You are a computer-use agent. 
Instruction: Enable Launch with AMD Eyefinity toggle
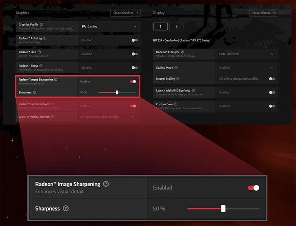(272, 92)
